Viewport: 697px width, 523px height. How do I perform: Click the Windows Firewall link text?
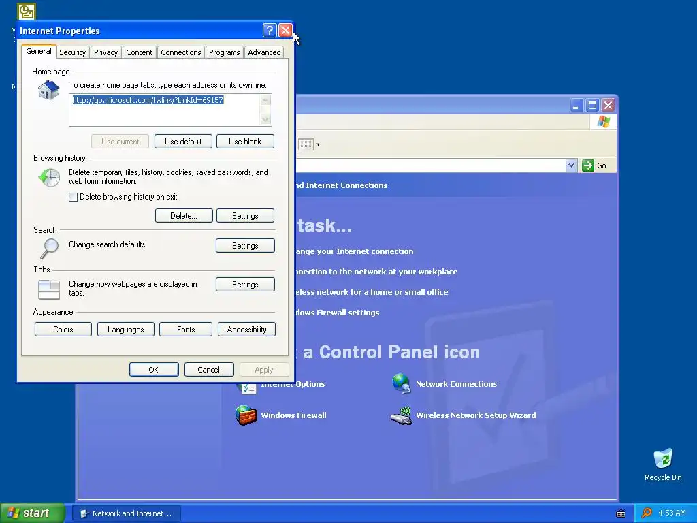click(x=293, y=415)
